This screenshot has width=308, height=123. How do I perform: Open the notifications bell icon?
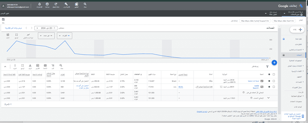coord(39,4)
